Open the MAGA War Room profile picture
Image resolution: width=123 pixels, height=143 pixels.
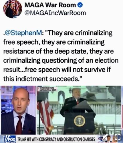pos(13,9)
